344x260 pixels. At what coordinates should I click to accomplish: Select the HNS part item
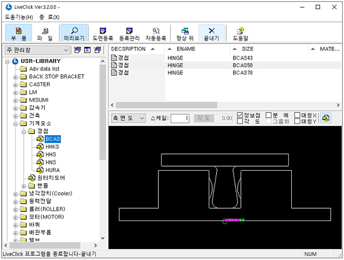click(50, 163)
